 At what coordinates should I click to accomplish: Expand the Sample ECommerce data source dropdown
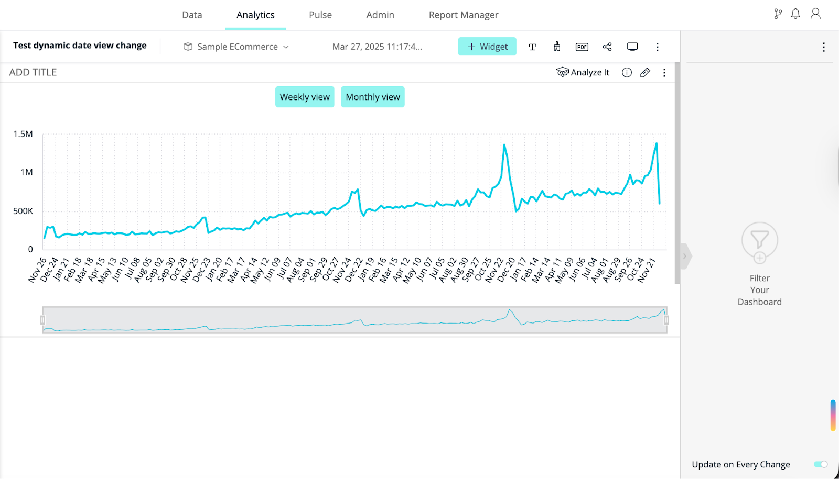[236, 47]
